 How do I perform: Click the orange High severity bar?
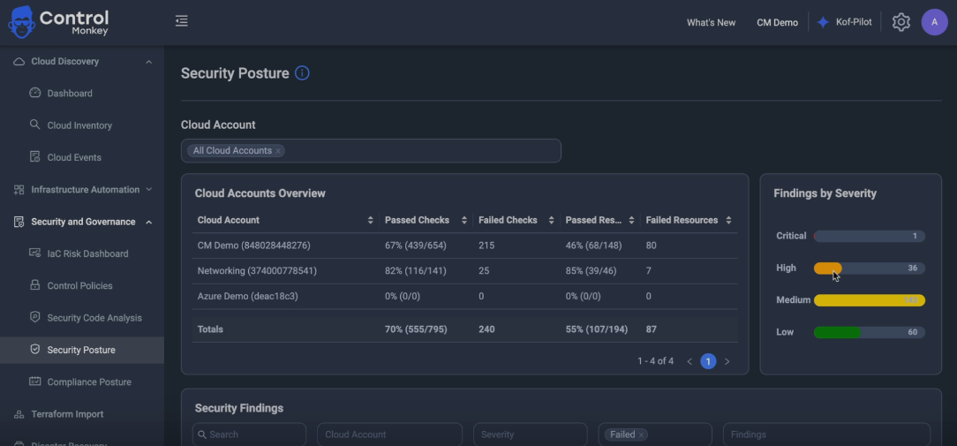click(x=827, y=268)
